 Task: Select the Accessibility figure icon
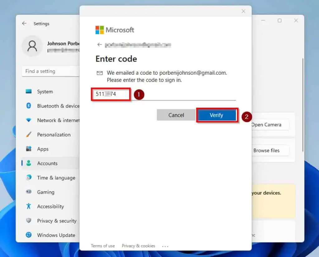pos(29,206)
